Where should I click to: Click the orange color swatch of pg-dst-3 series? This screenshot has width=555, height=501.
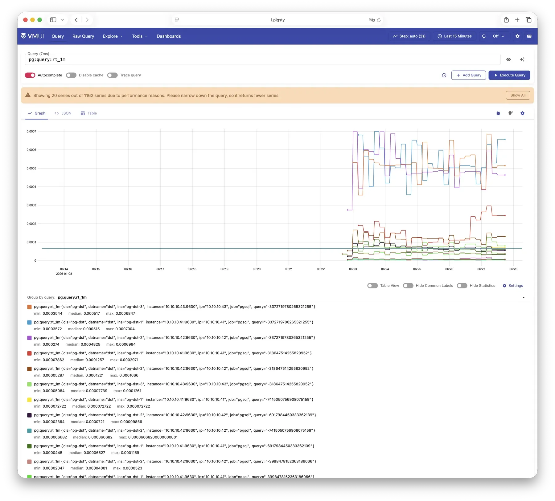pos(29,307)
